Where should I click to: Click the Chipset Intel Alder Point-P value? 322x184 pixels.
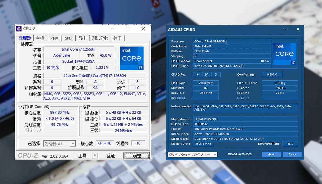click(x=246, y=129)
